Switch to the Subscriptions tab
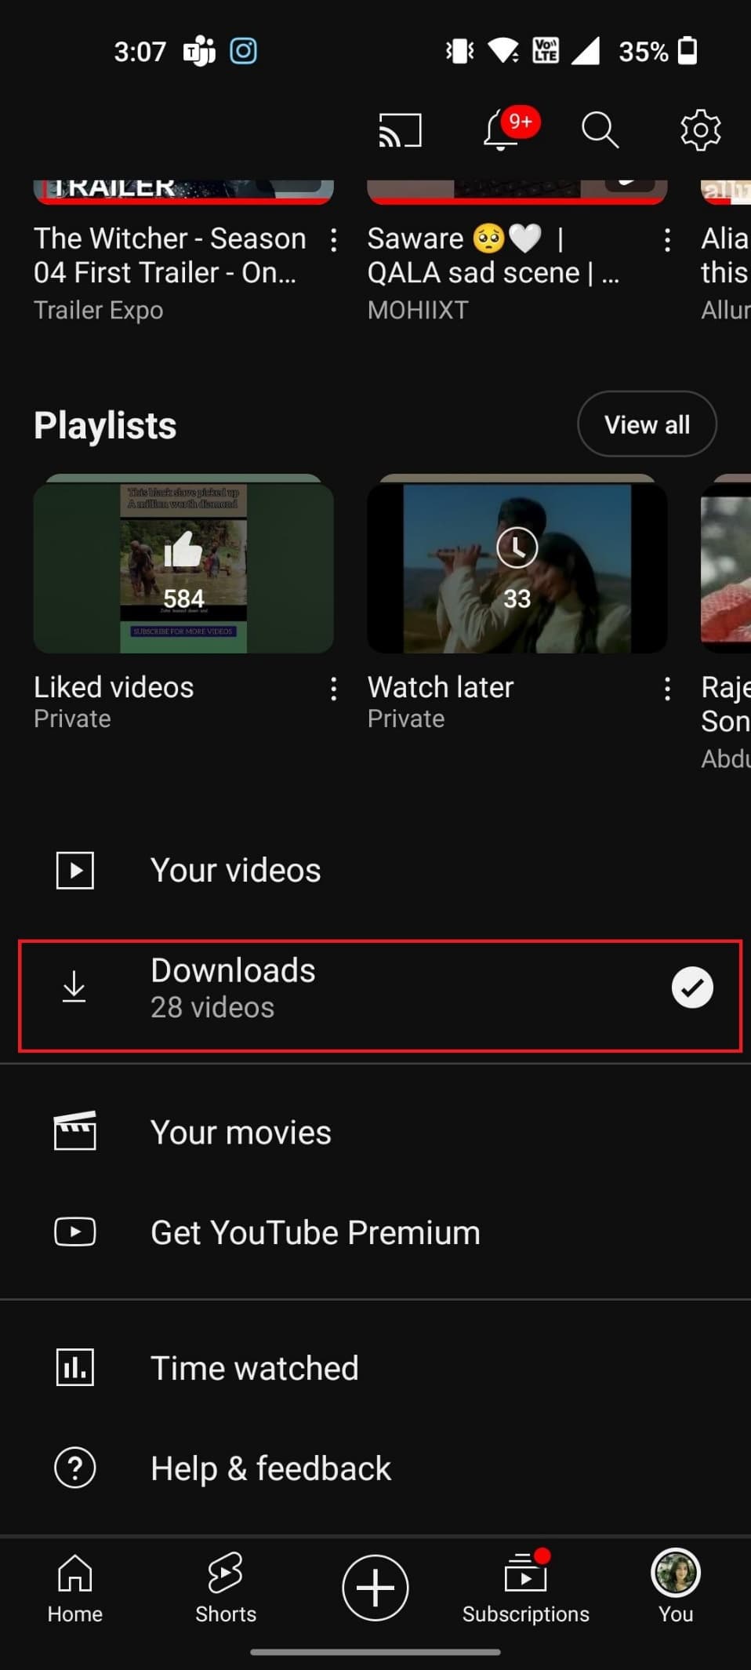 pyautogui.click(x=525, y=1588)
